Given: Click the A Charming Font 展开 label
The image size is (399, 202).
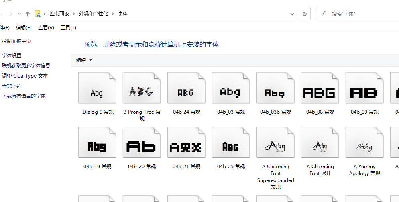Looking at the screenshot, I should [x=320, y=170].
